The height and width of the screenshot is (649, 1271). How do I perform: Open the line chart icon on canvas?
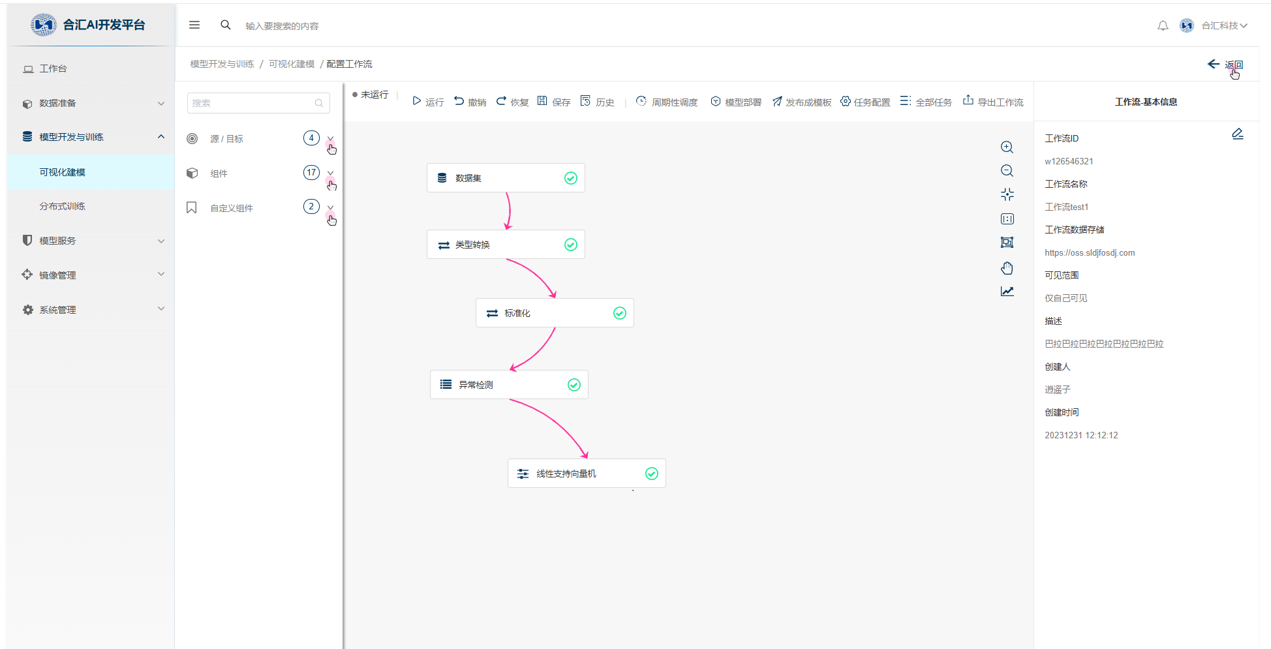[1007, 292]
